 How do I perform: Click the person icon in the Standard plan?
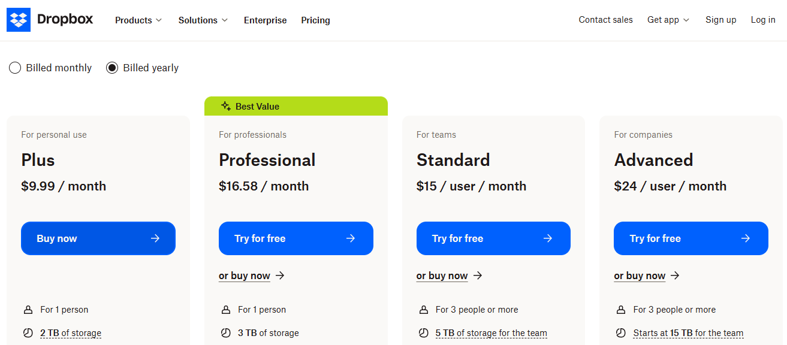(x=423, y=310)
